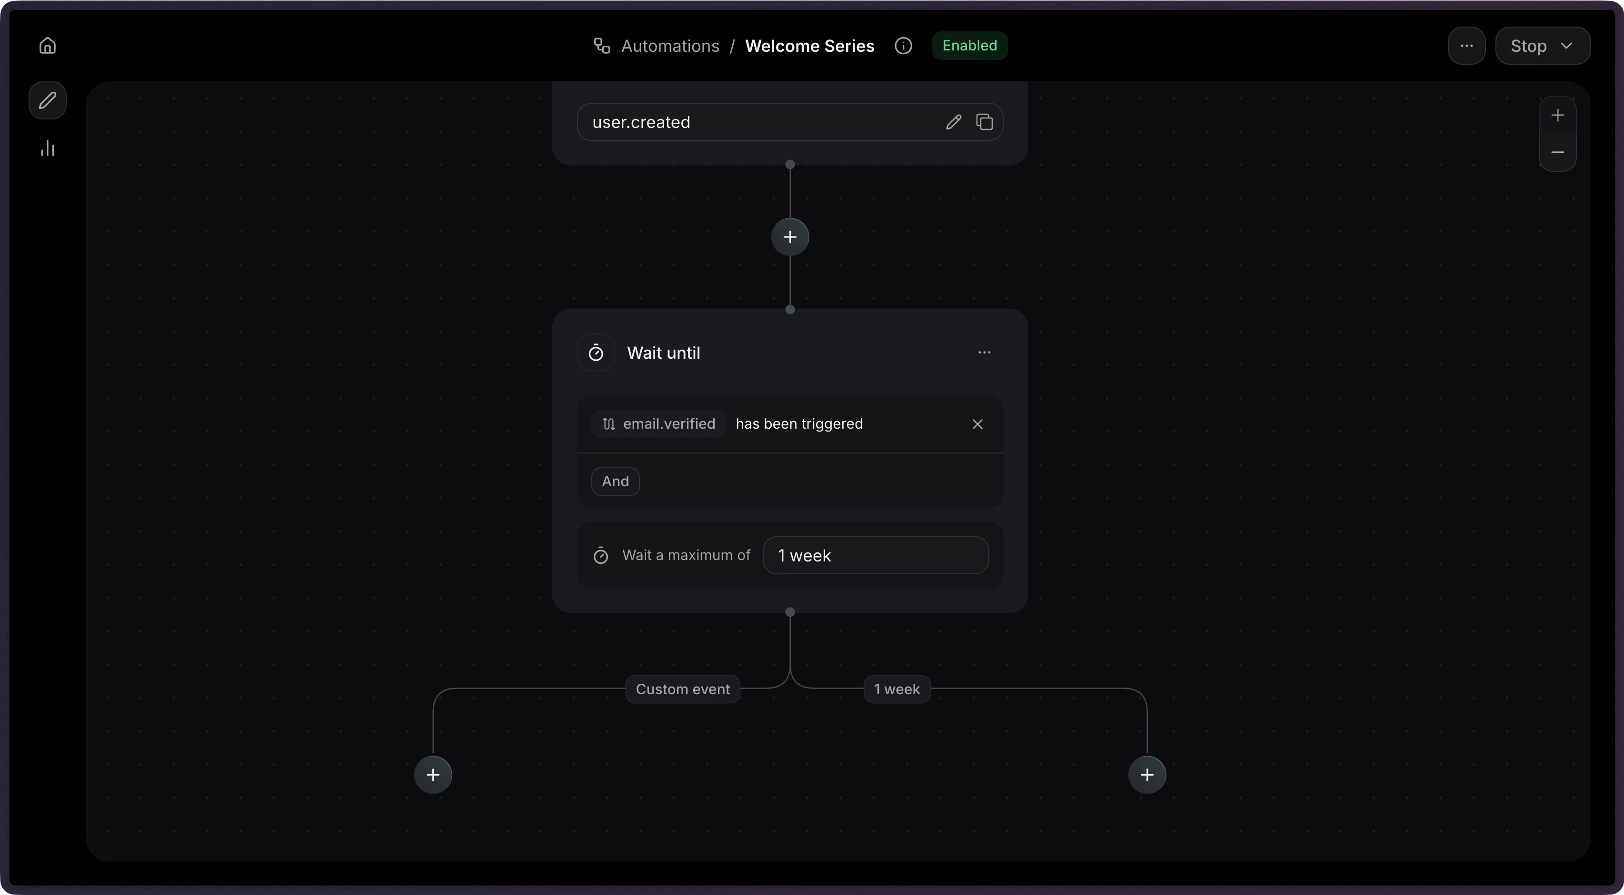This screenshot has width=1624, height=895.
Task: Click the Home icon in the sidebar
Action: pyautogui.click(x=47, y=45)
